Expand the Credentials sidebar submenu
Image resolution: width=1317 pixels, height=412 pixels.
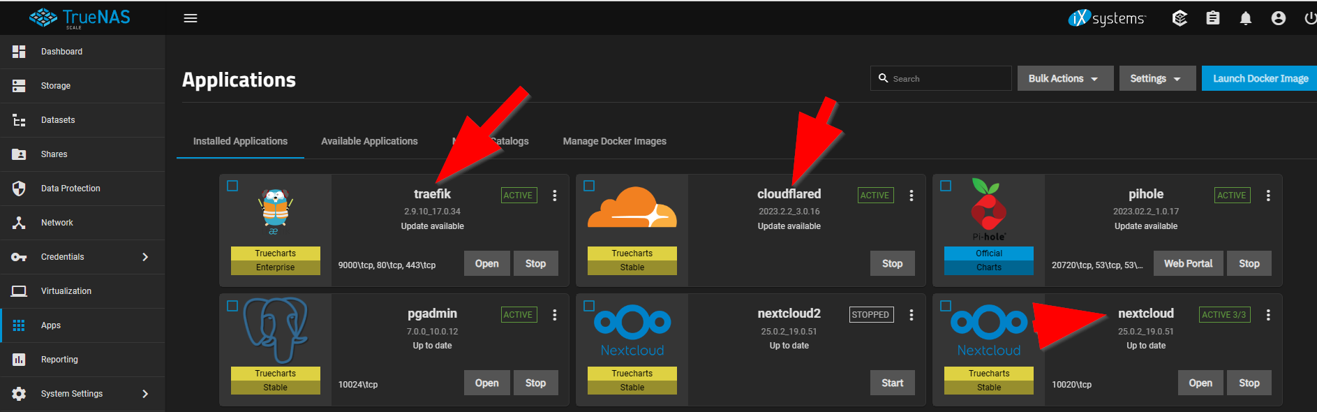(x=145, y=257)
